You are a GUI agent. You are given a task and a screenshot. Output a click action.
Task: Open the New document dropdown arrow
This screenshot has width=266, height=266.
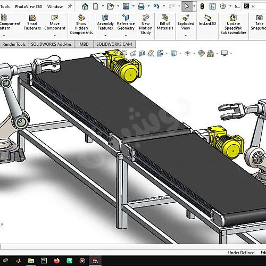[103, 6]
